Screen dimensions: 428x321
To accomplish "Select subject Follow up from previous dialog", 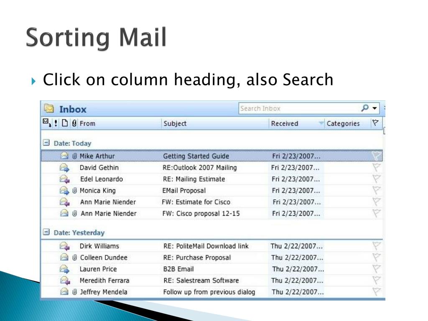I will [209, 292].
